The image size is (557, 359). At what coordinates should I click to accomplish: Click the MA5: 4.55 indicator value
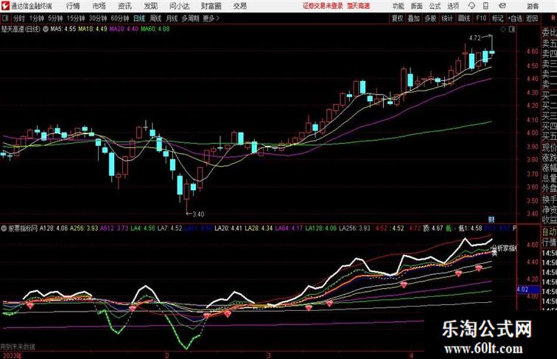click(x=63, y=29)
